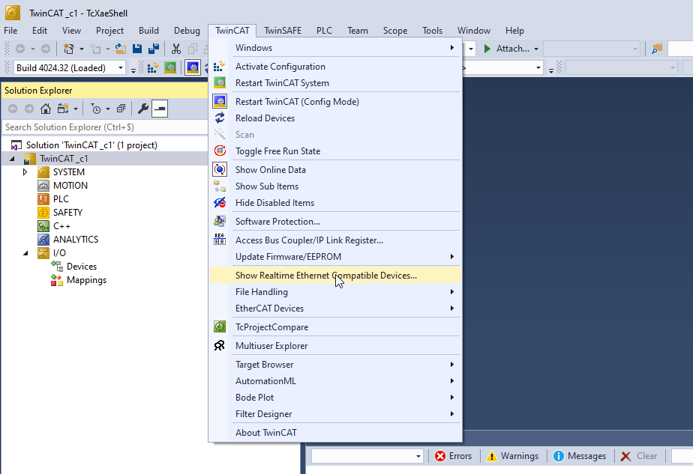Click the Cut scissors icon
This screenshot has width=693, height=474.
[x=175, y=49]
